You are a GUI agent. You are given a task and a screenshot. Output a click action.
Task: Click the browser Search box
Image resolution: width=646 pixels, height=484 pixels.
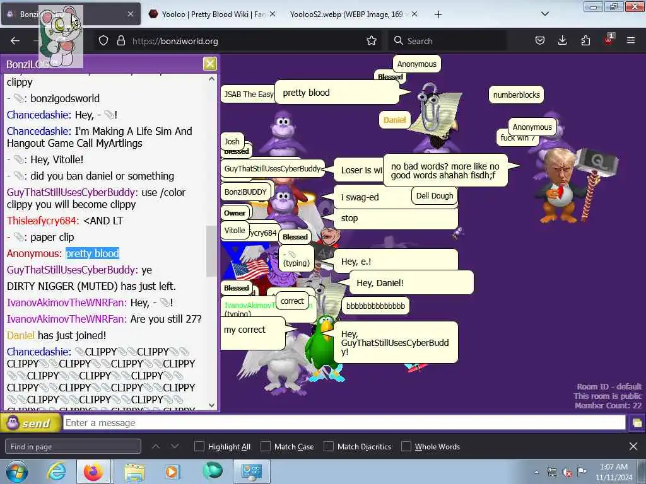coord(447,41)
